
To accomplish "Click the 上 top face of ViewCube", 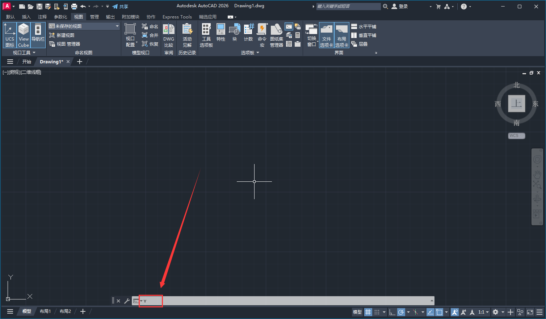I will pyautogui.click(x=517, y=104).
